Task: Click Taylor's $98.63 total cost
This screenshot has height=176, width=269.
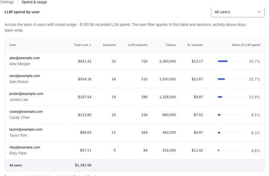Action: pos(86,132)
